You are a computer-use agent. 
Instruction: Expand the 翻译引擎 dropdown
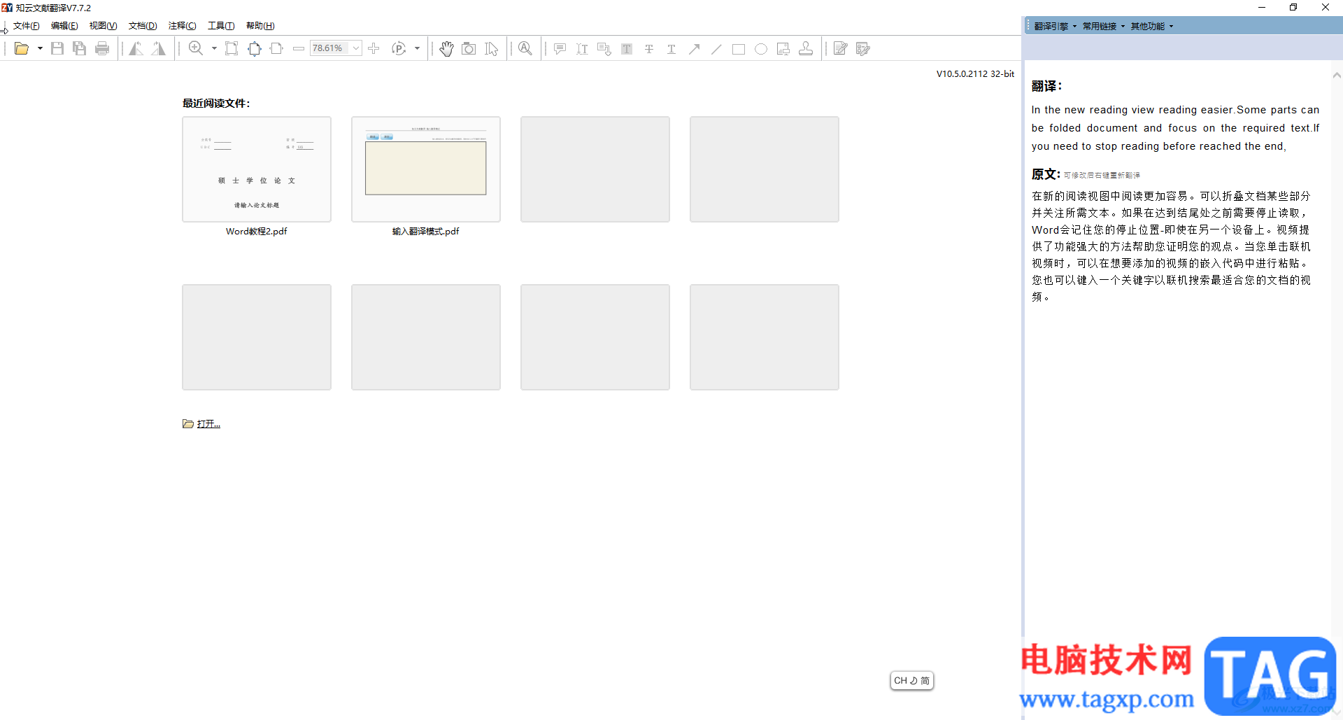click(x=1055, y=26)
